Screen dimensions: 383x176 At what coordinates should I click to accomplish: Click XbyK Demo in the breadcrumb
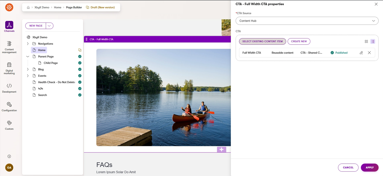pos(42,8)
